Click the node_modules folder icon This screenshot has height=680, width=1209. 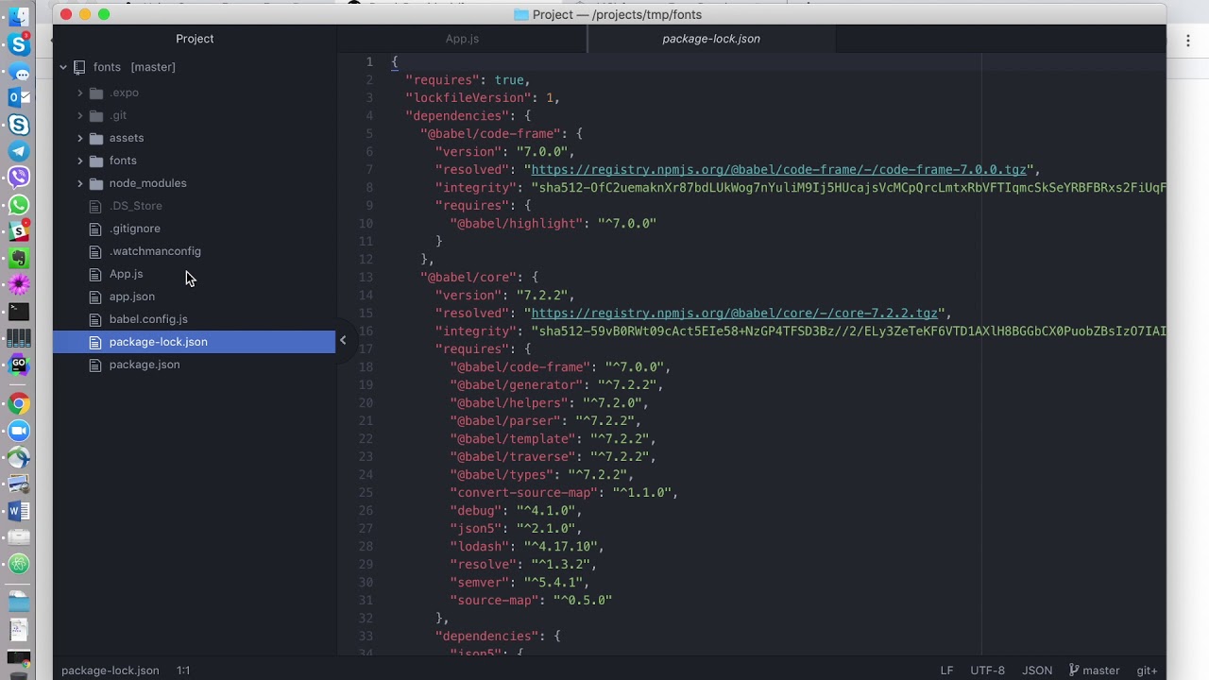point(95,183)
